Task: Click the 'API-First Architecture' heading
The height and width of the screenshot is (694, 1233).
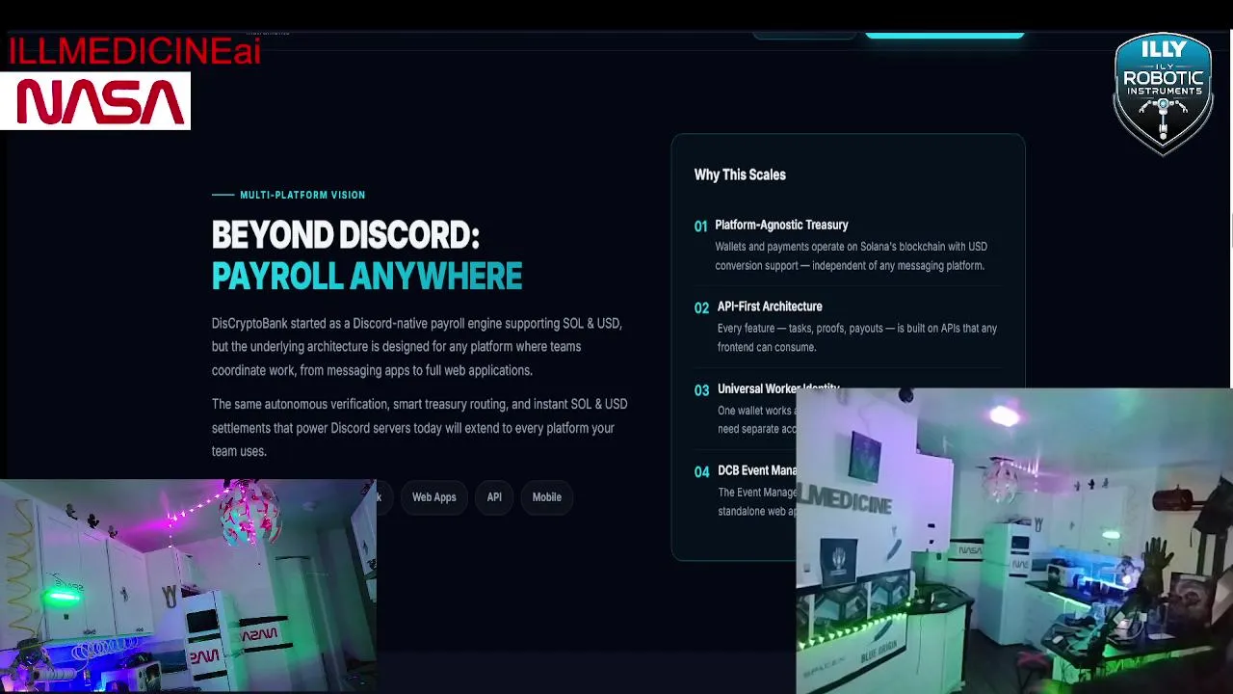Action: (770, 307)
